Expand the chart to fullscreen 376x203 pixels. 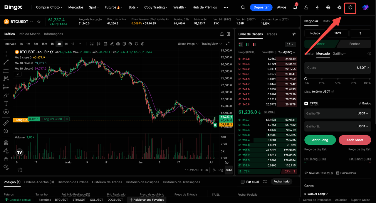(228, 44)
